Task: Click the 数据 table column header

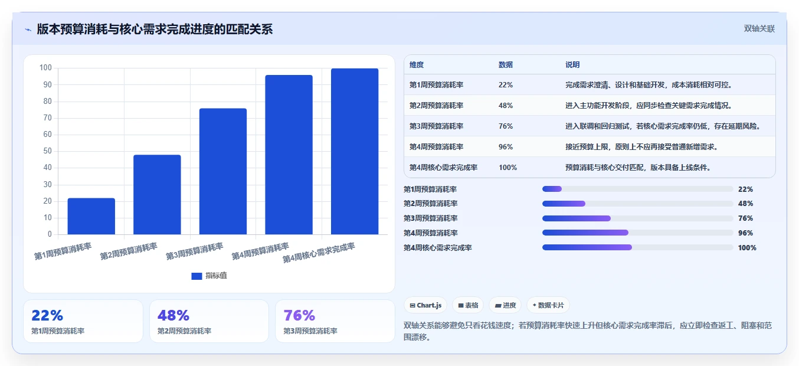Action: 506,65
